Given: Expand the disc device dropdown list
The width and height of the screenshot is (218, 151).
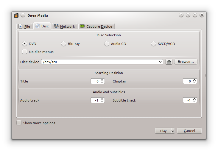Looking at the screenshot, I should (161, 62).
